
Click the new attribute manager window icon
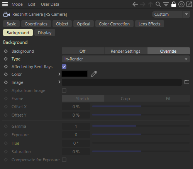(x=189, y=4)
